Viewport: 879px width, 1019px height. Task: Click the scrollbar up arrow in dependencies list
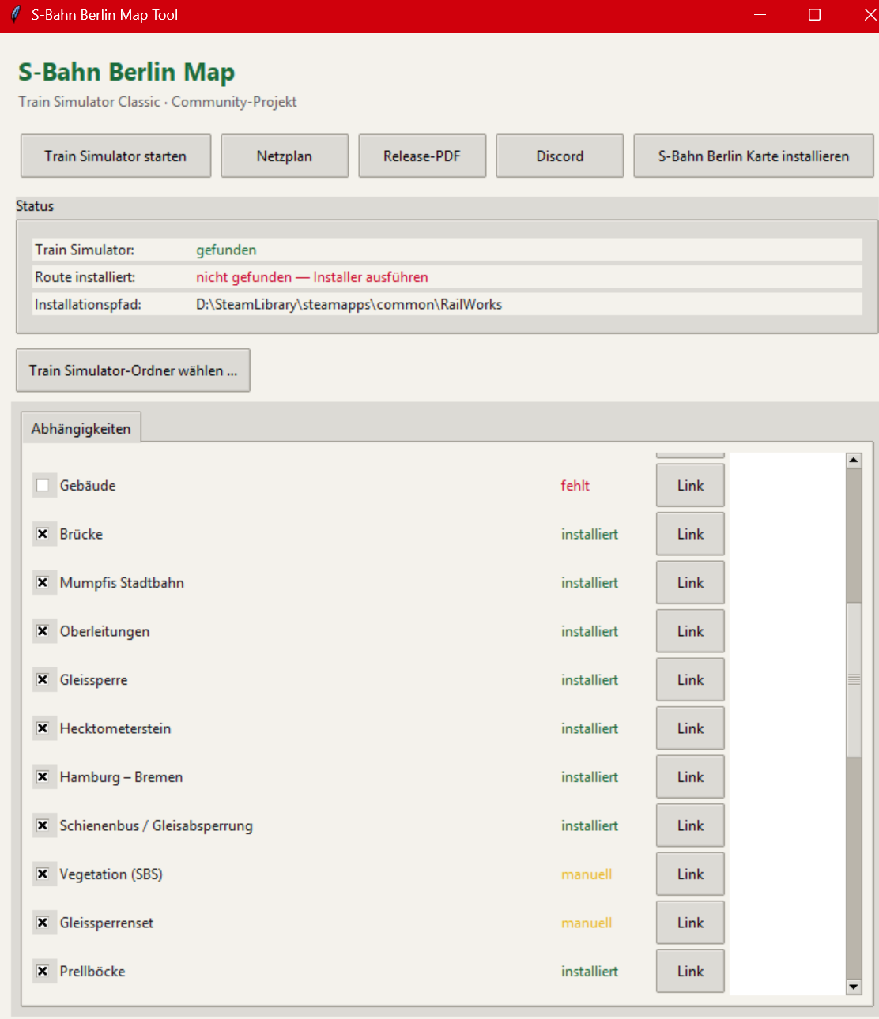pos(854,461)
